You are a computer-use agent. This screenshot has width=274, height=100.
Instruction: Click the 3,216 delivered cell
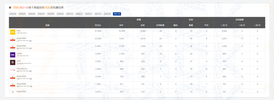click(143, 39)
